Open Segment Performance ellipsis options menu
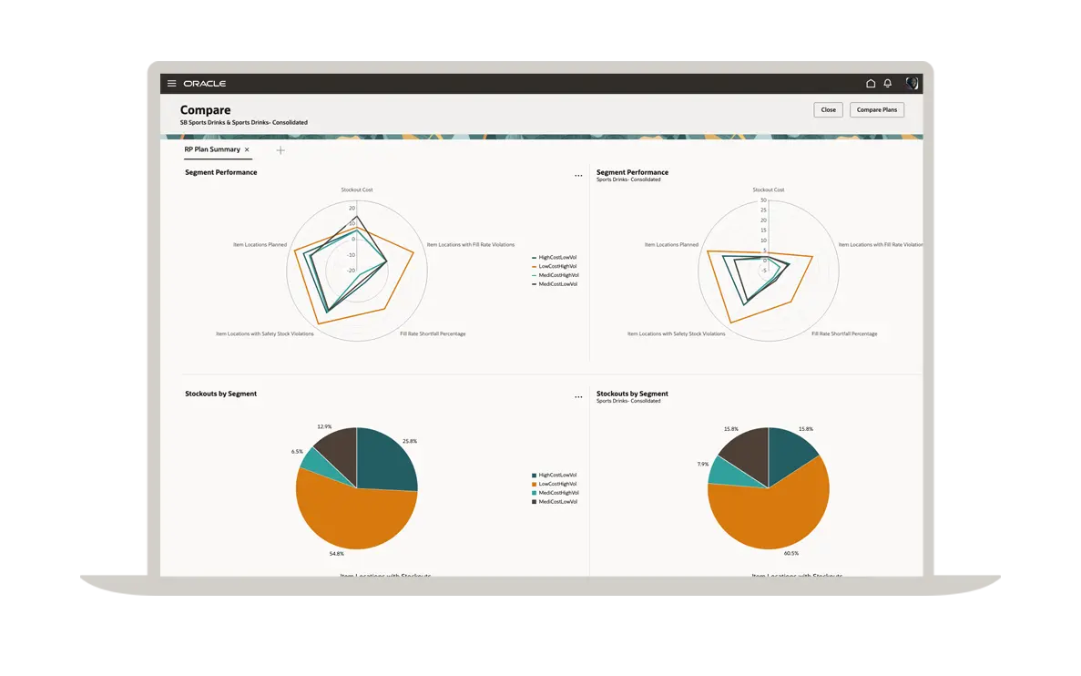The width and height of the screenshot is (1081, 676). coord(578,176)
